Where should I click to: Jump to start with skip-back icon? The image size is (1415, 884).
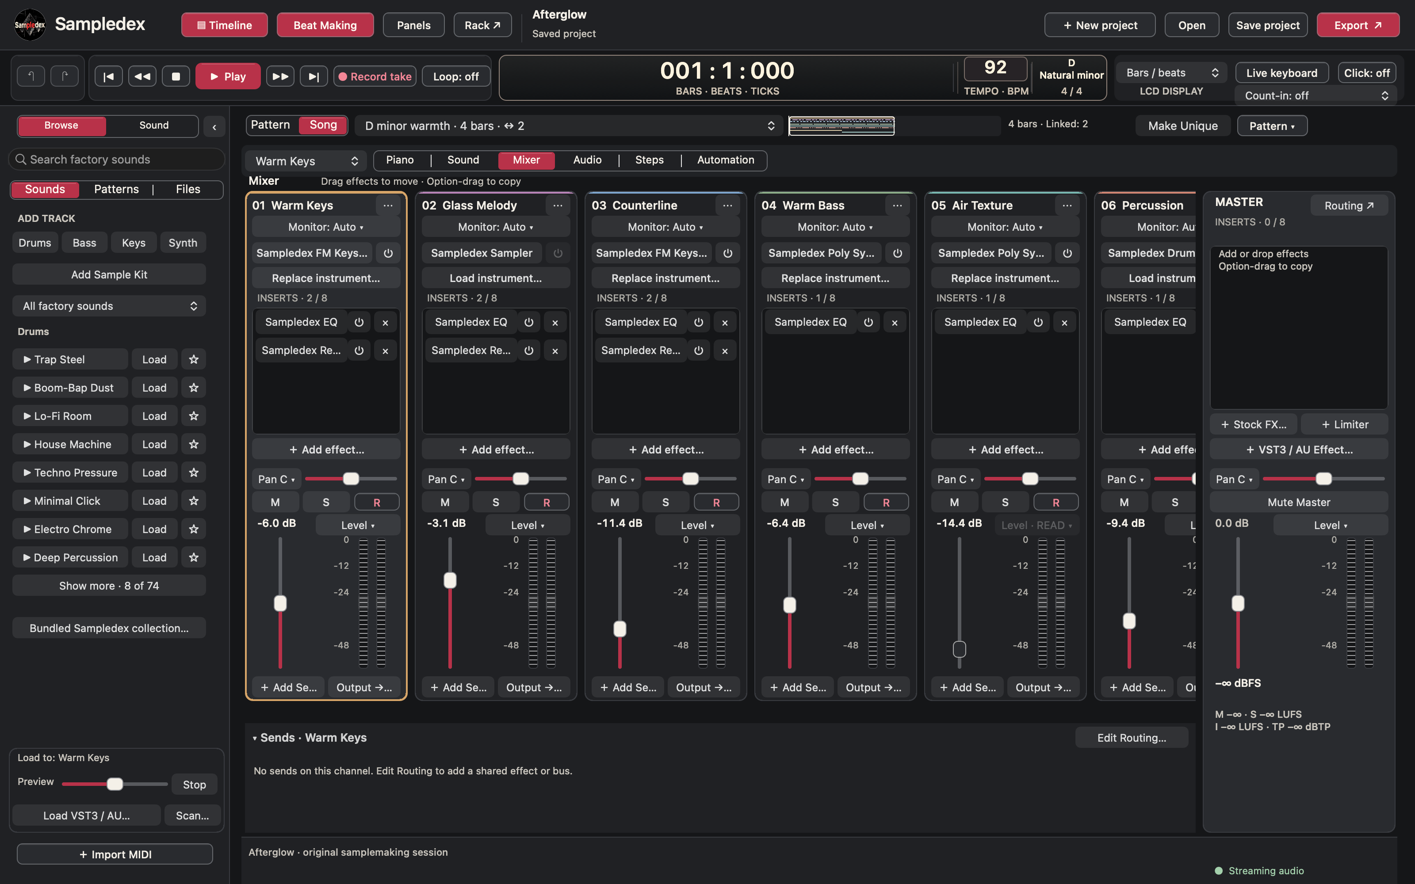tap(109, 76)
